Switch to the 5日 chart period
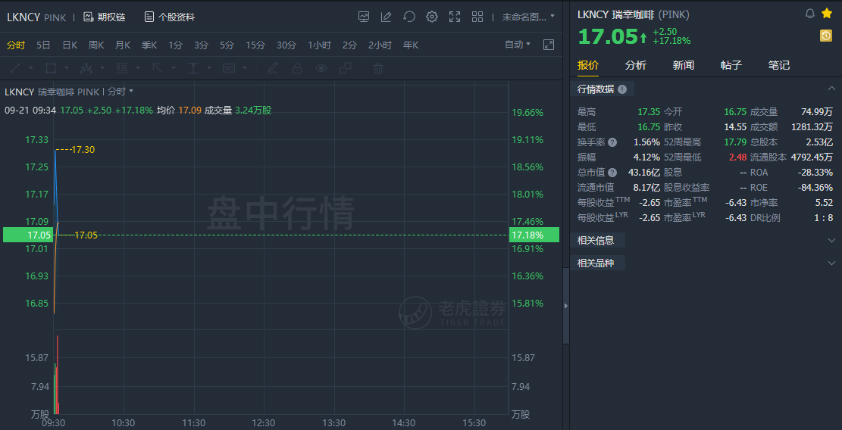 coord(43,45)
